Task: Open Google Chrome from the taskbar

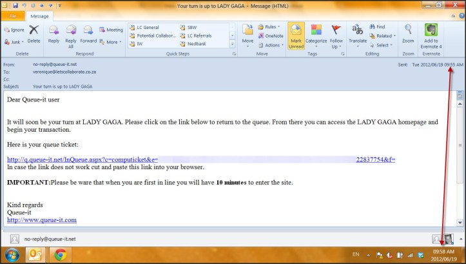Action: click(x=61, y=254)
